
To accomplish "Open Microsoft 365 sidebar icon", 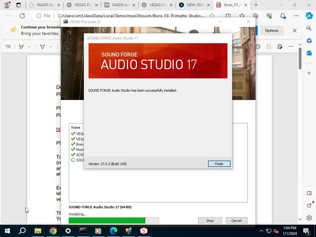I will [x=309, y=40].
